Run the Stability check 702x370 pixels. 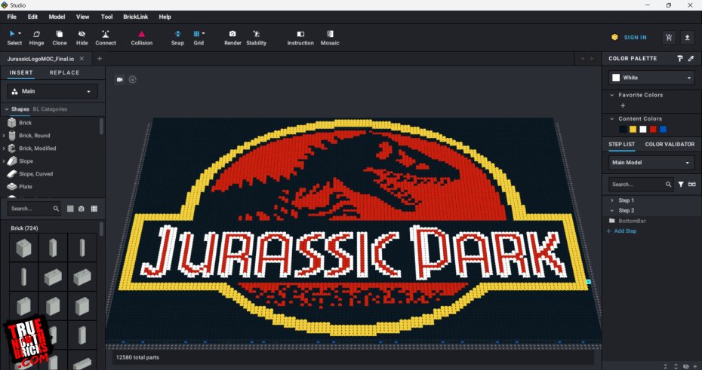256,38
